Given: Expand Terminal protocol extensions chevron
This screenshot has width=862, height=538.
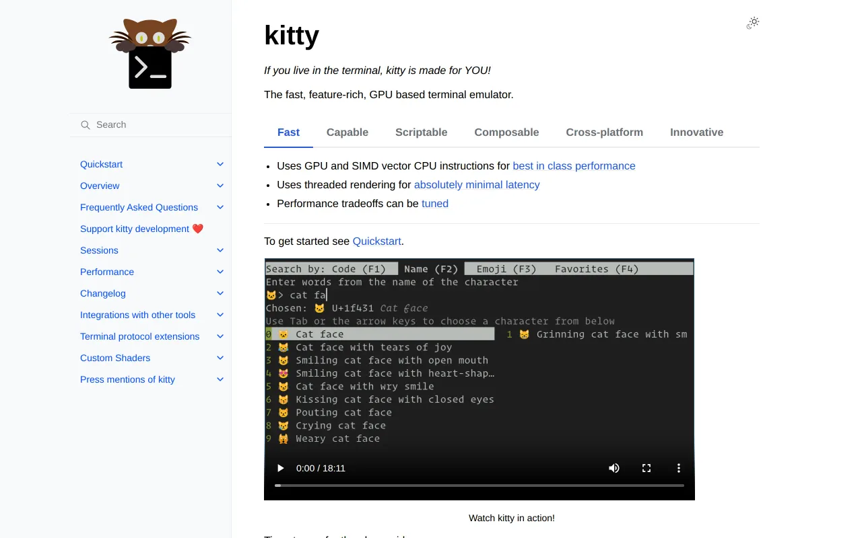Looking at the screenshot, I should (x=220, y=336).
